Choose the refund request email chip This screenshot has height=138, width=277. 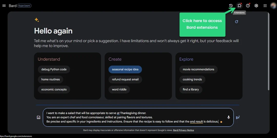point(125,80)
